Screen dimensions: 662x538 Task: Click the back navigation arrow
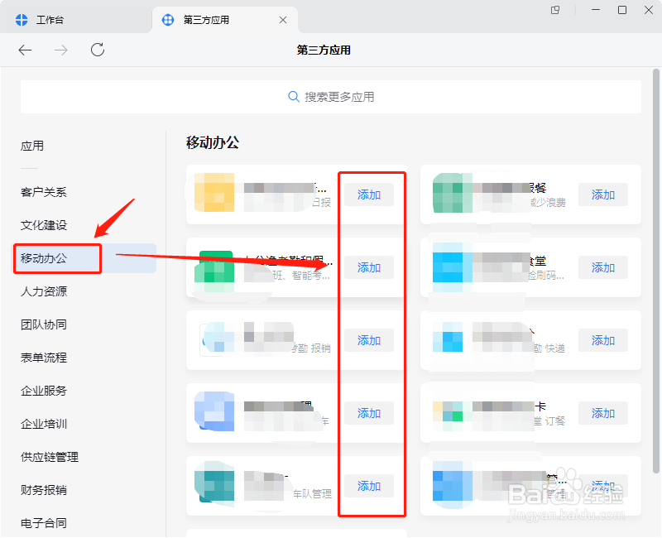coord(25,50)
